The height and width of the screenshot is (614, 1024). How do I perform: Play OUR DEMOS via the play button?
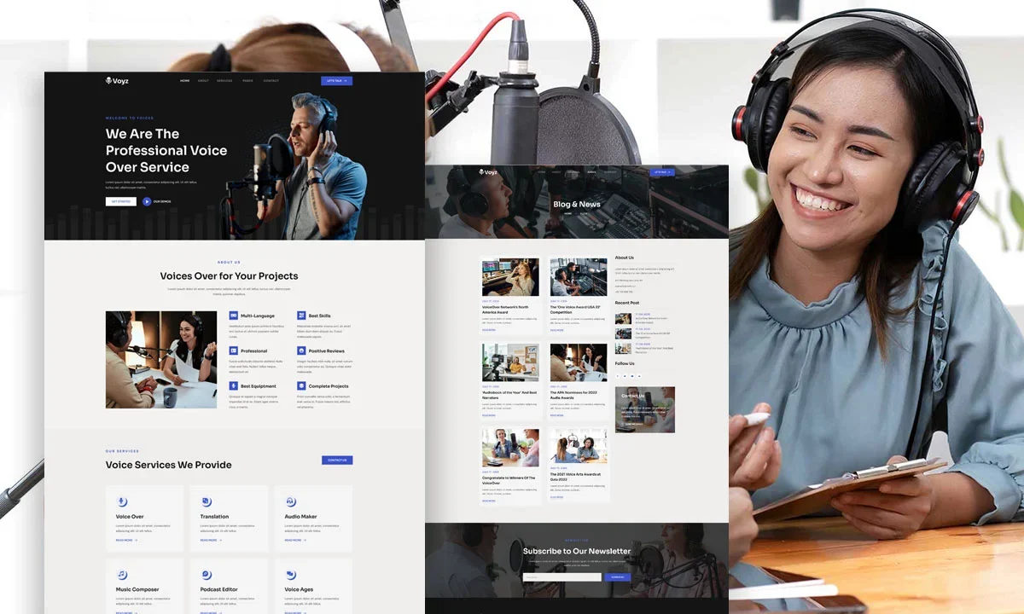(147, 200)
